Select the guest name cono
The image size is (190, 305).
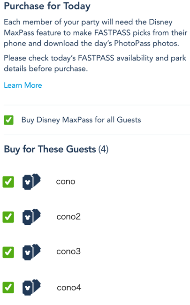(66, 182)
